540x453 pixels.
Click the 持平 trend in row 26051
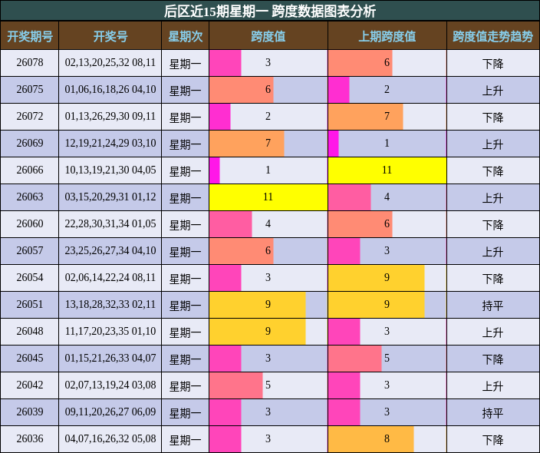point(492,306)
